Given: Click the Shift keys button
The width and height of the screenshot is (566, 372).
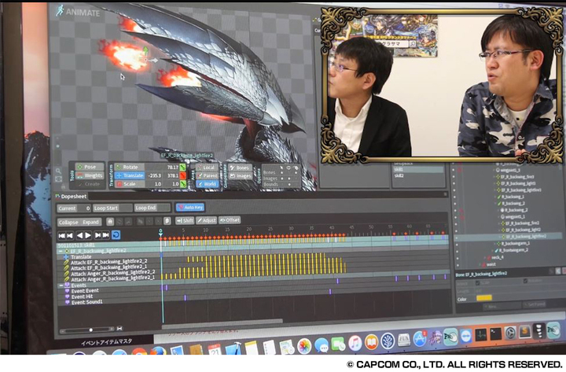Looking at the screenshot, I should pos(185,220).
